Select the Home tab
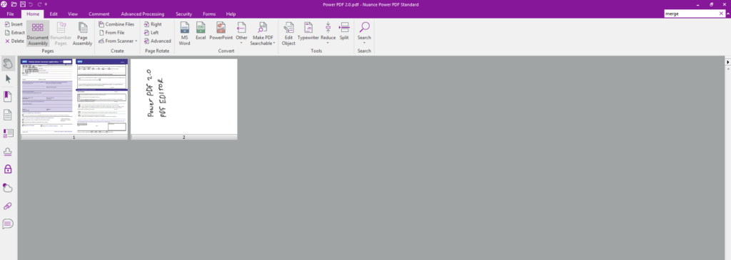 click(x=33, y=14)
